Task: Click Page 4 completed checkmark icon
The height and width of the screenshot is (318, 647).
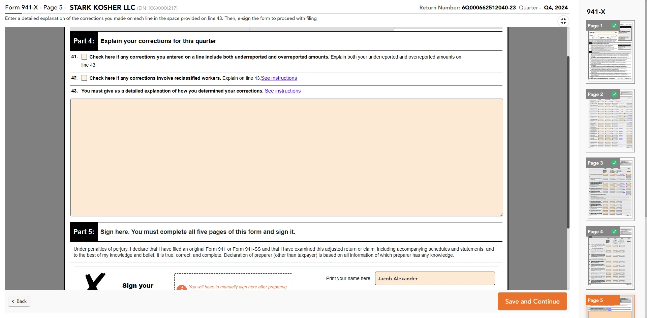Action: coord(614,232)
